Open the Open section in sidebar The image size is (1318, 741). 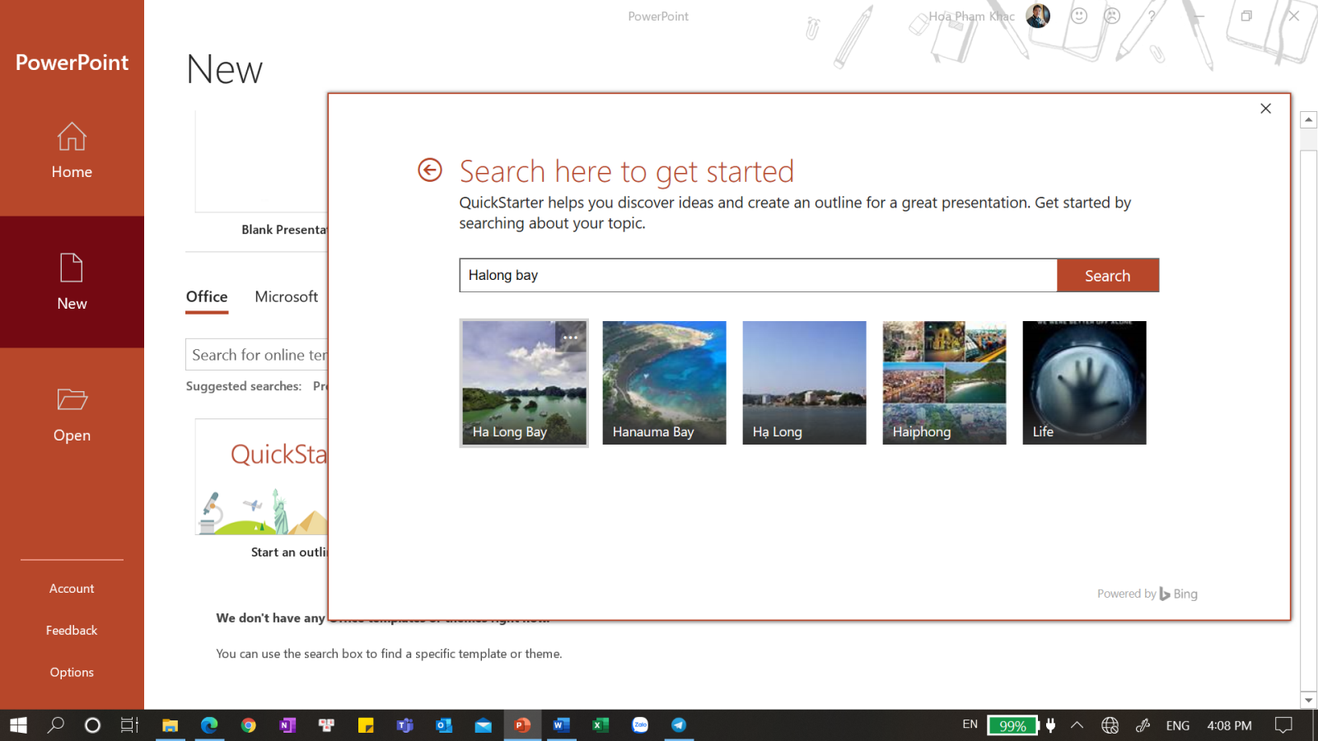click(72, 416)
